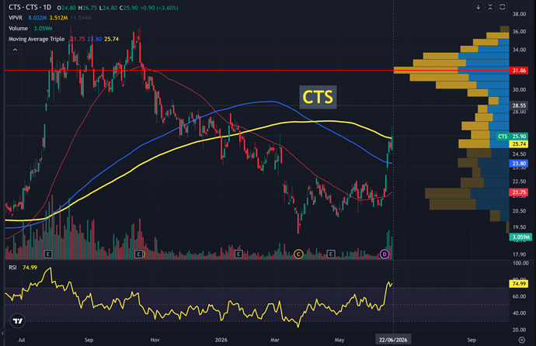Screen dimensions: 536x346
Task: Select the red 31.86 price line label
Action: pos(519,71)
